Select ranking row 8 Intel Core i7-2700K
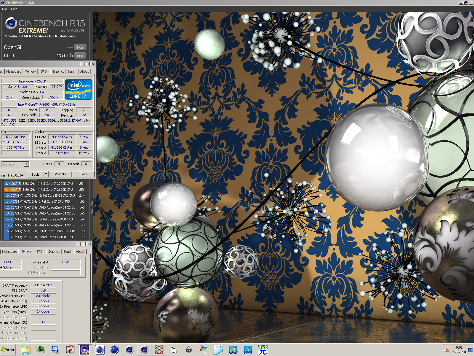Screen dimensions: 474x356 click(45, 184)
